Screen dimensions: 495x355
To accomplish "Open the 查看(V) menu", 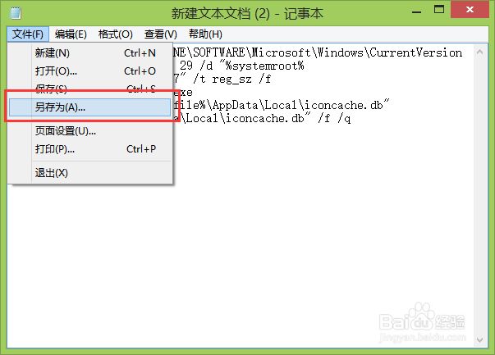I will pyautogui.click(x=160, y=34).
